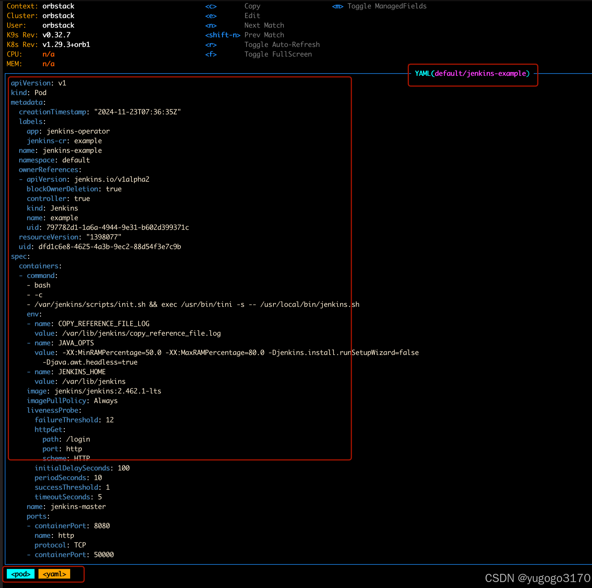Viewport: 592px width, 588px height.
Task: Select the <pod> breadcrumb
Action: (x=21, y=574)
